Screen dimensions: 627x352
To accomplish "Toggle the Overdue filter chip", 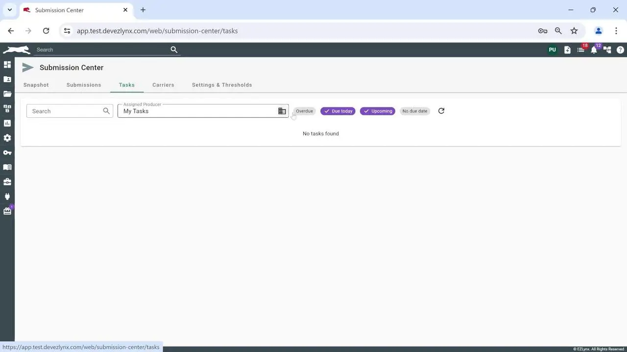I will click(304, 111).
